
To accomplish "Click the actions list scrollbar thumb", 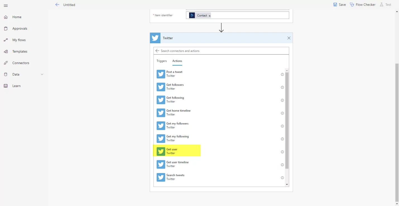I will tap(287, 120).
